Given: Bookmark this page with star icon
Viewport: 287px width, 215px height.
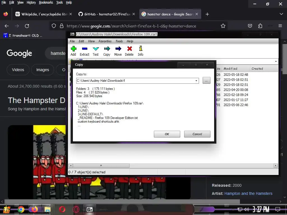Looking at the screenshot, I should (223, 26).
